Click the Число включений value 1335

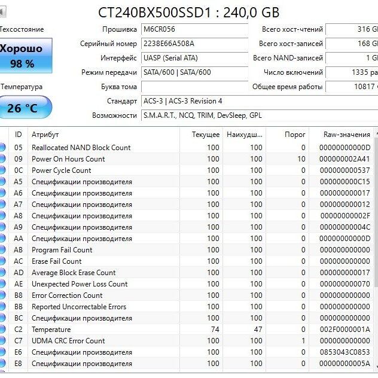click(352, 72)
